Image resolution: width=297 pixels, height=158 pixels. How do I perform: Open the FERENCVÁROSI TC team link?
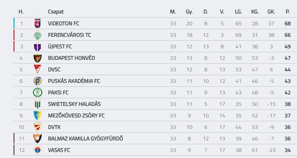coord(69,35)
